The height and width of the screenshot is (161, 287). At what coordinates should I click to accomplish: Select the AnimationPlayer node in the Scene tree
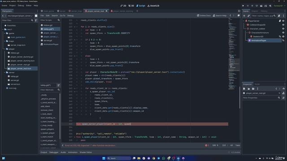(x=265, y=41)
